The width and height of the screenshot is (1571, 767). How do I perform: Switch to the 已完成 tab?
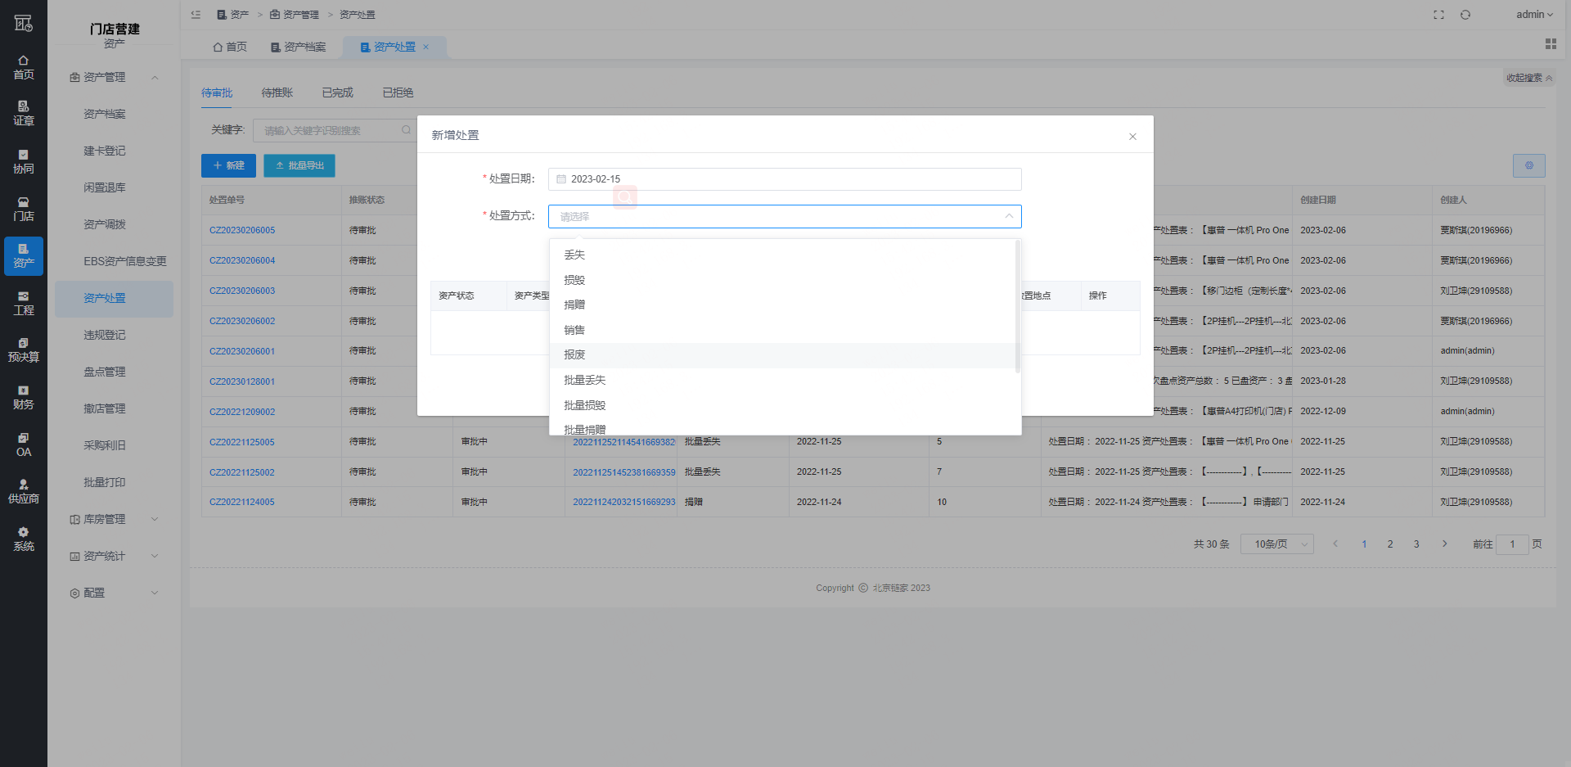coord(337,92)
